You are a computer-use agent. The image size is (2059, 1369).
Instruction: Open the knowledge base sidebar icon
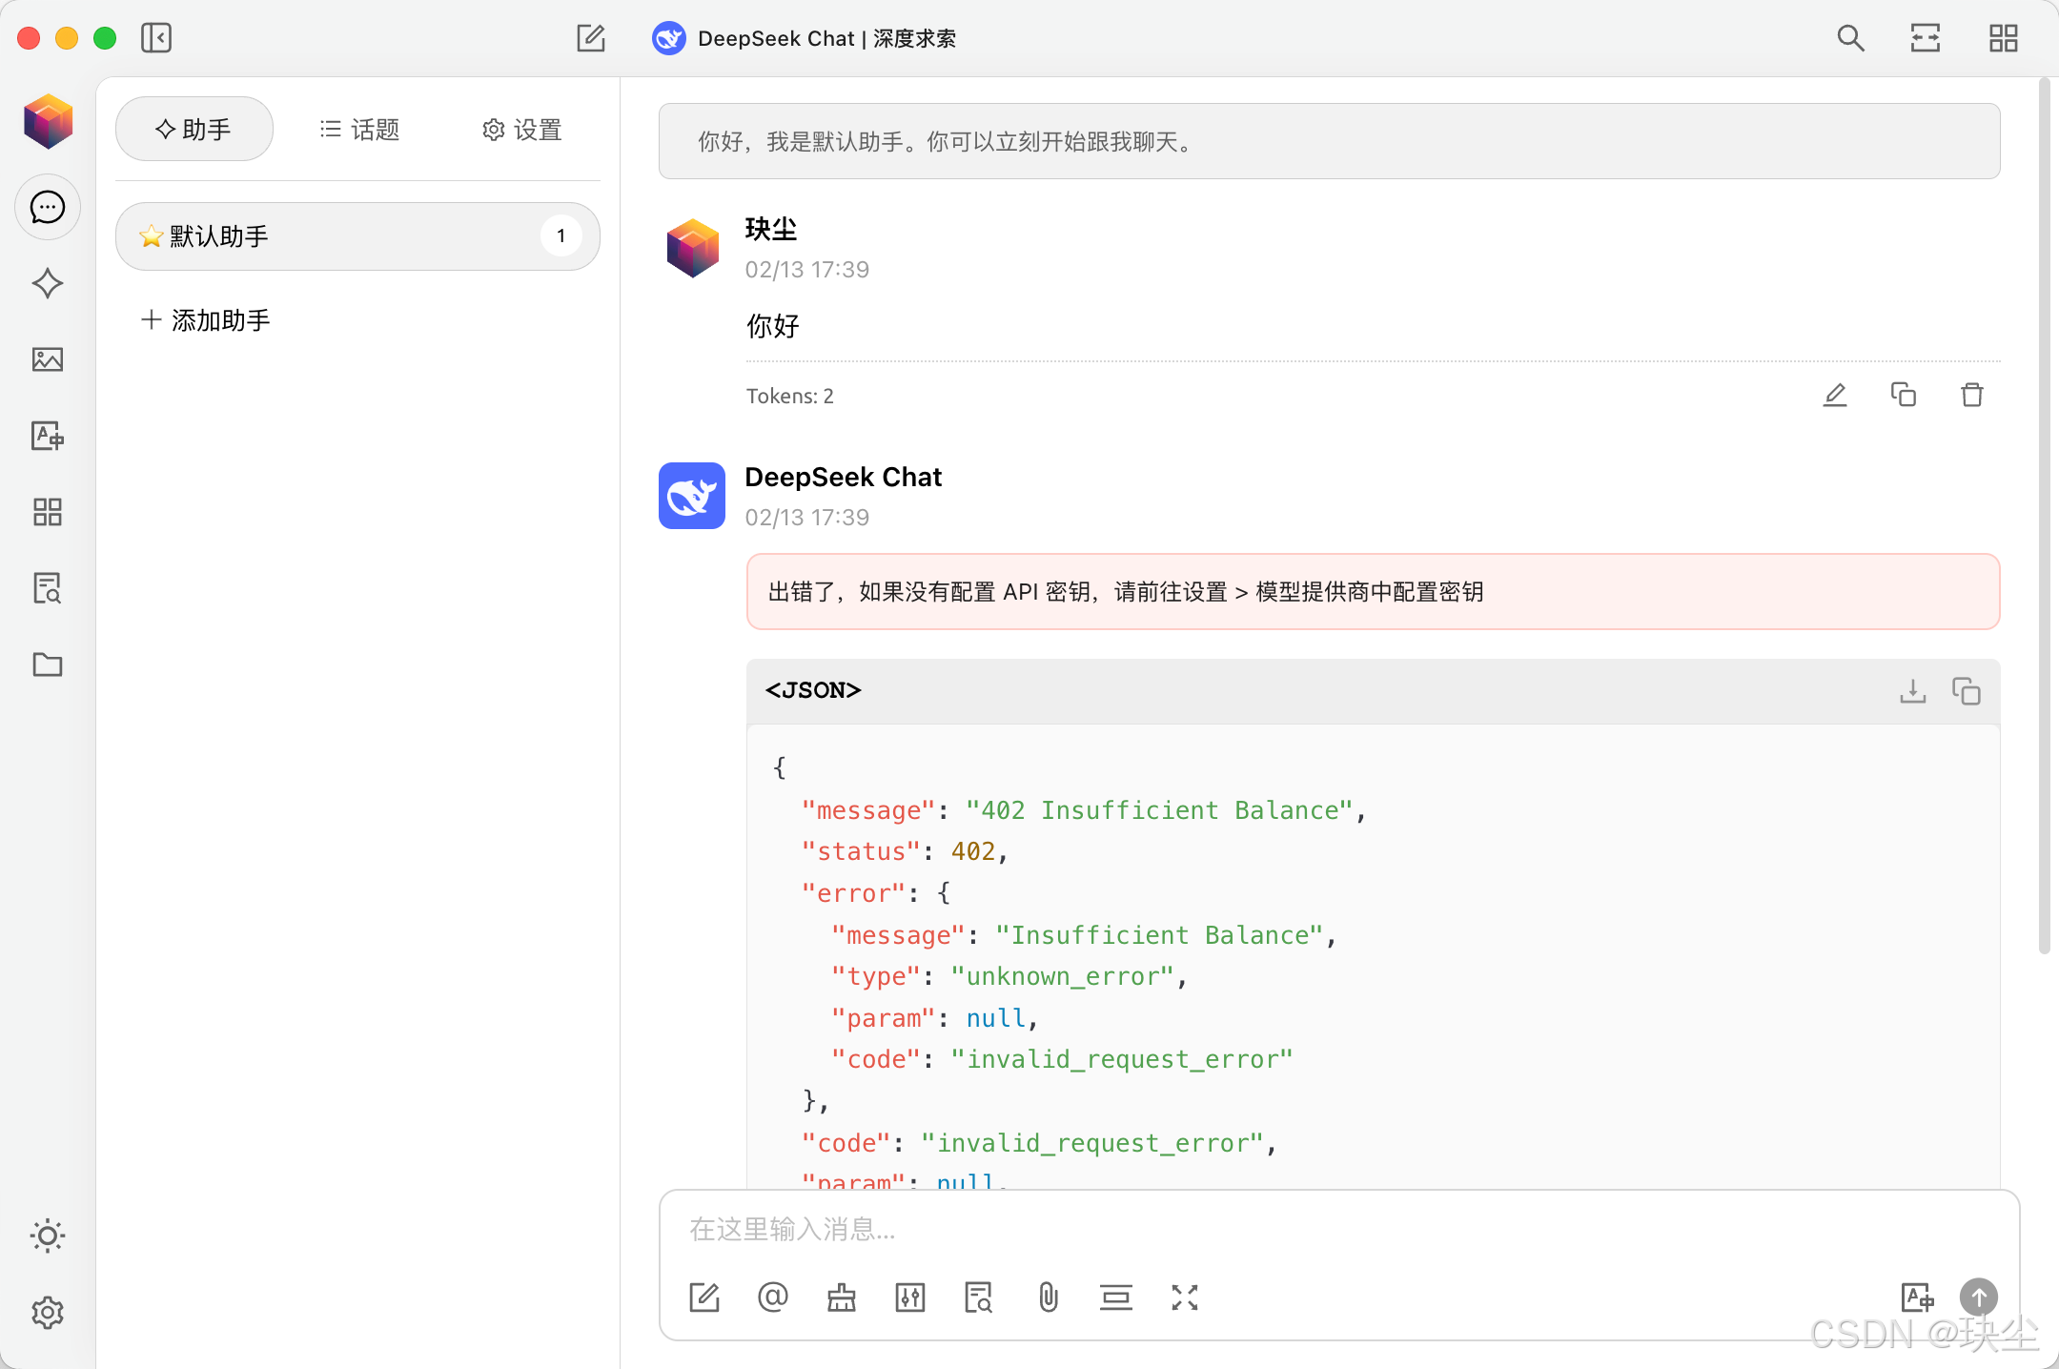[48, 588]
